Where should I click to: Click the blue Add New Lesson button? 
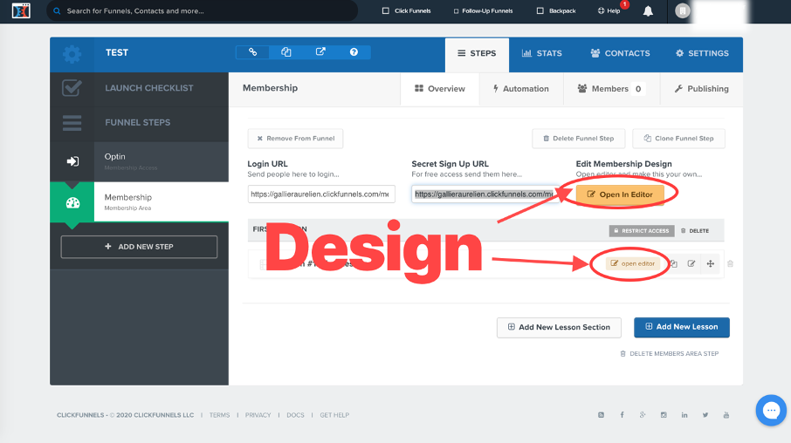coord(682,327)
